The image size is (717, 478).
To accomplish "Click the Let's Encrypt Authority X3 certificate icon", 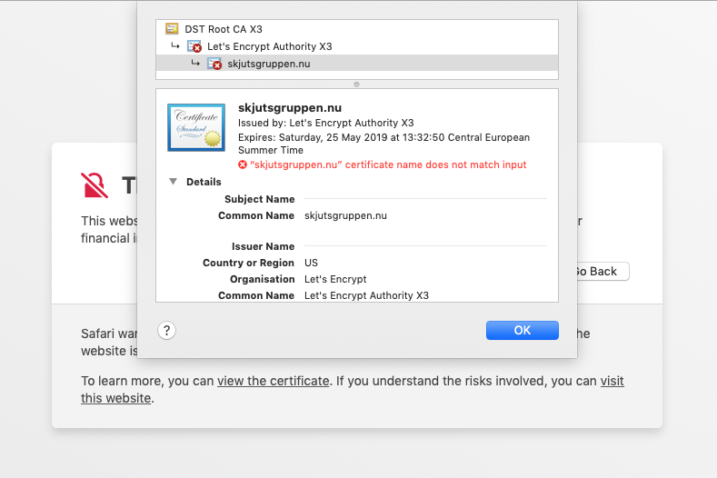I will coord(194,46).
